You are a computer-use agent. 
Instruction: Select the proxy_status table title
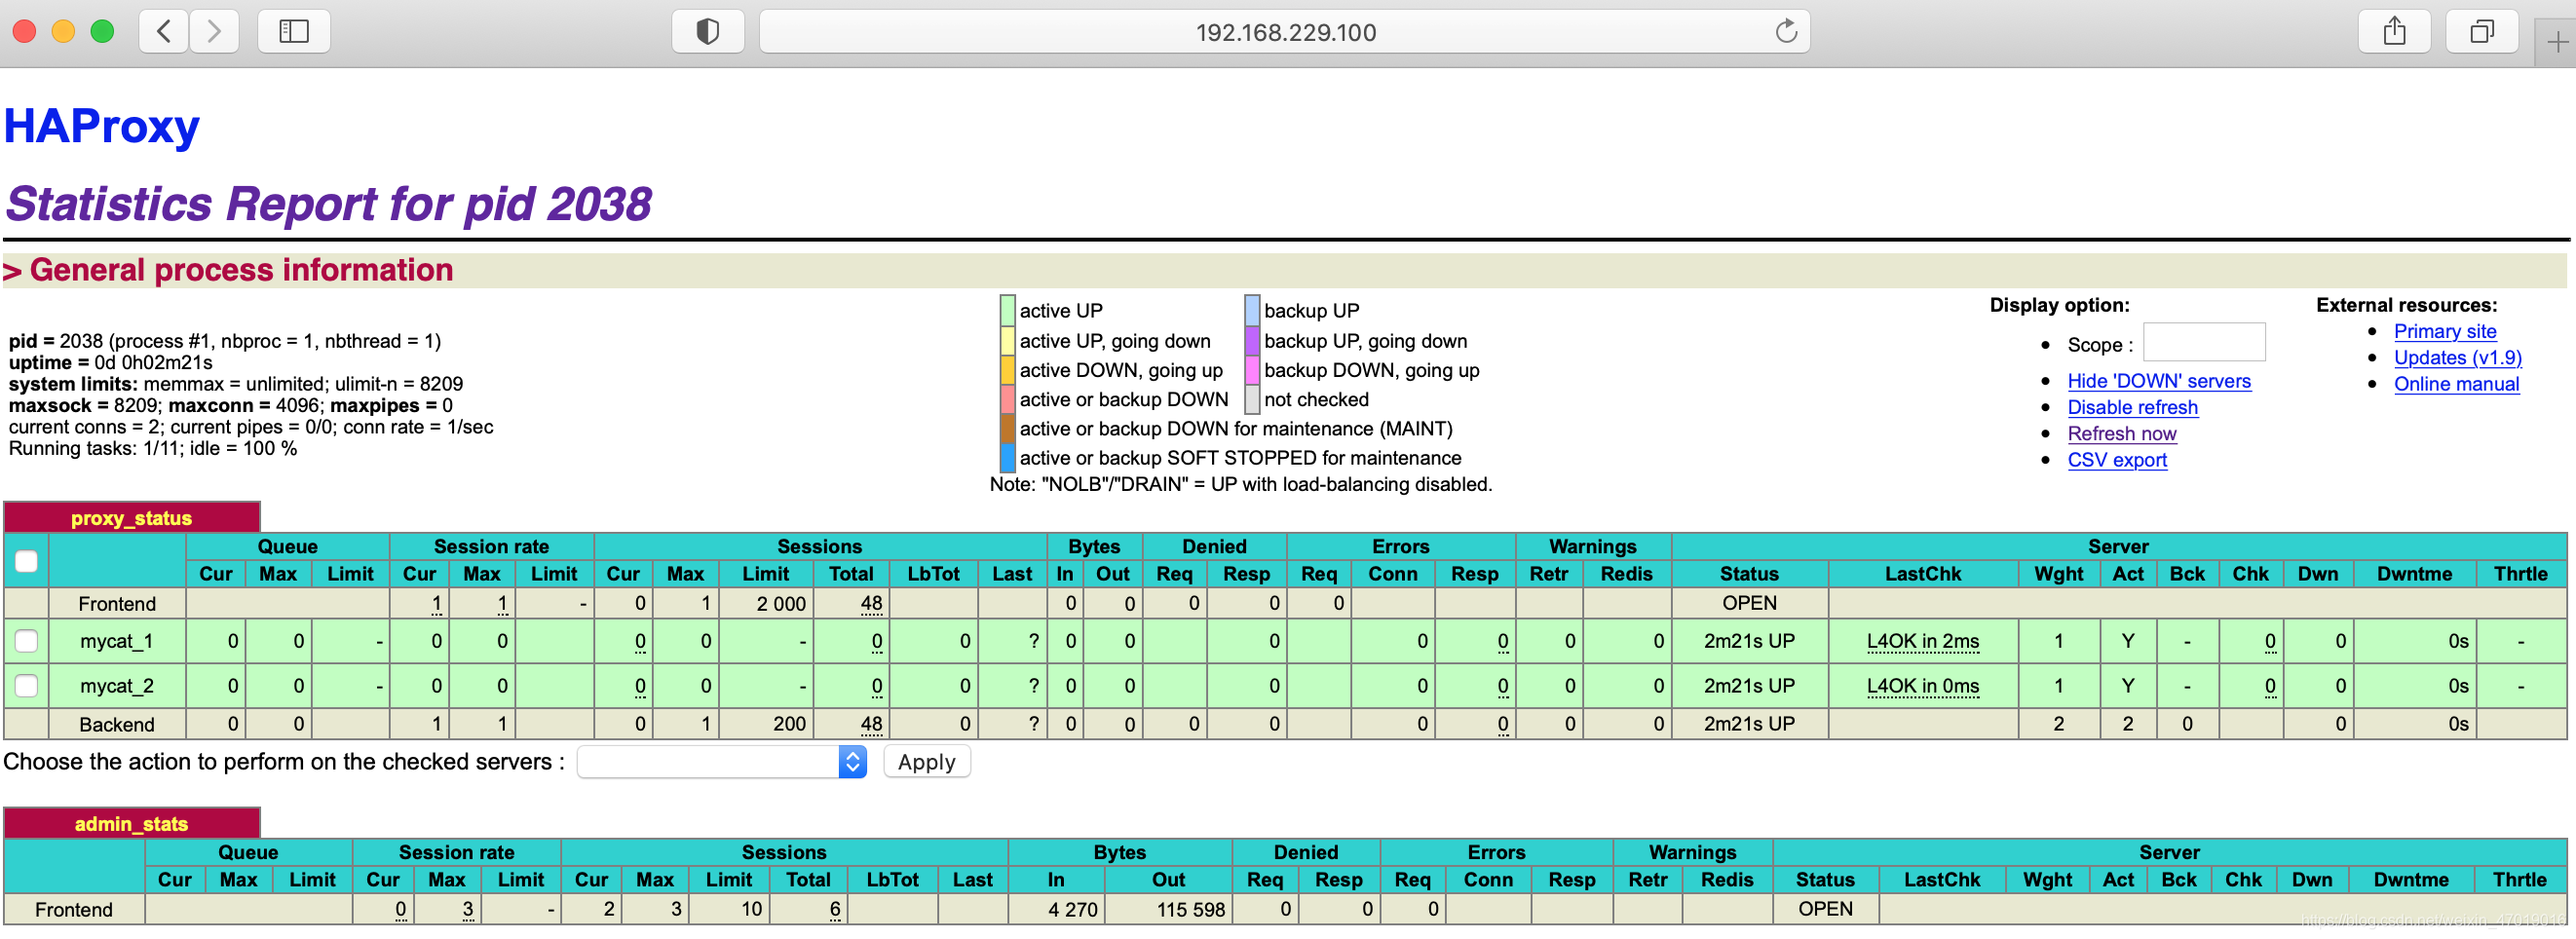click(x=131, y=518)
